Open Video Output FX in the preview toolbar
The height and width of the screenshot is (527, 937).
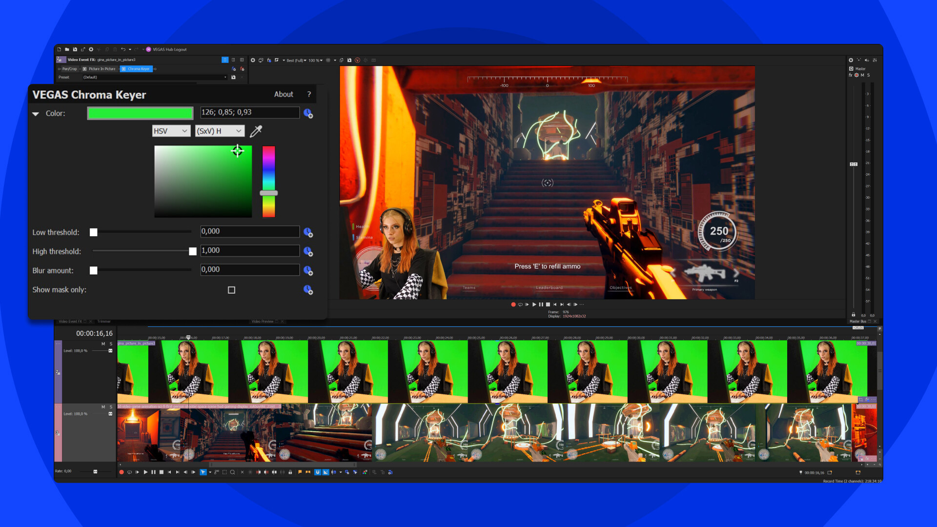pos(269,60)
